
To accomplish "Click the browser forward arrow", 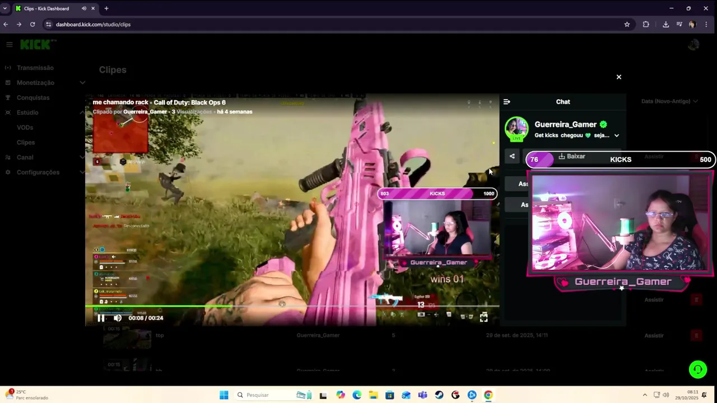I will pyautogui.click(x=19, y=24).
